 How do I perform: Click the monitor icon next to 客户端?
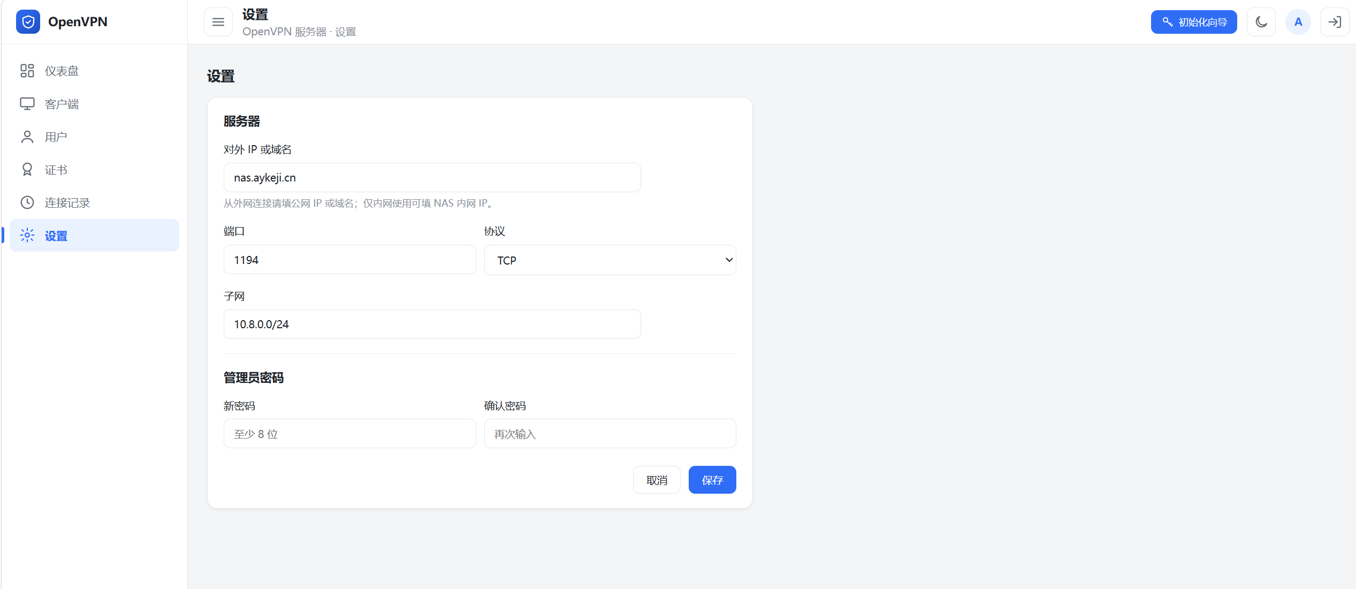[27, 104]
